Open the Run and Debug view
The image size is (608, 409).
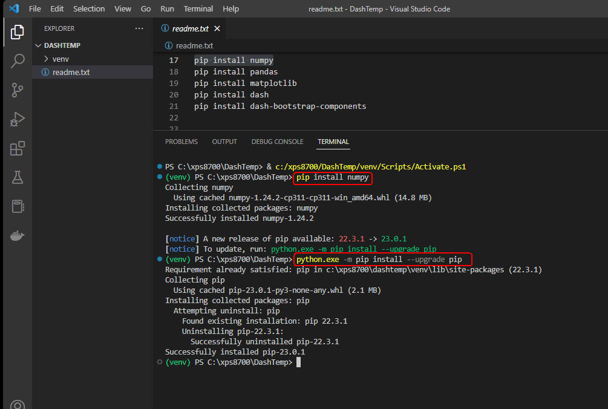17,119
